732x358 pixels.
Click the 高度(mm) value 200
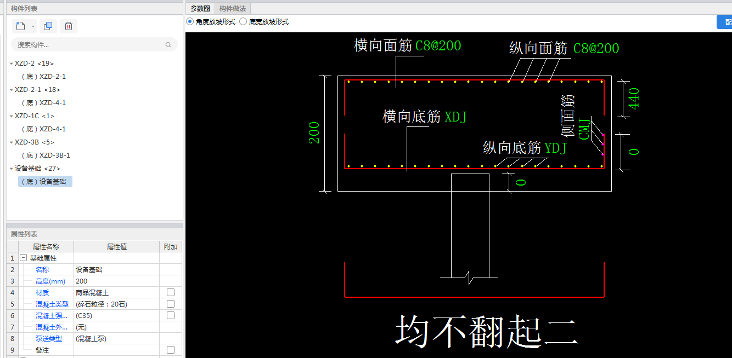coord(116,281)
